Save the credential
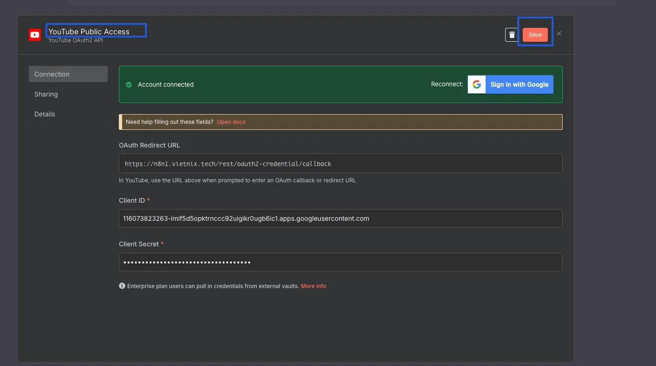Image resolution: width=656 pixels, height=366 pixels. (x=535, y=35)
